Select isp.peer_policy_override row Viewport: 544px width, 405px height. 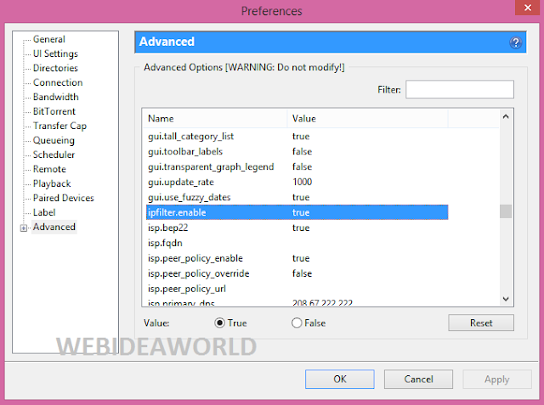[x=297, y=273]
